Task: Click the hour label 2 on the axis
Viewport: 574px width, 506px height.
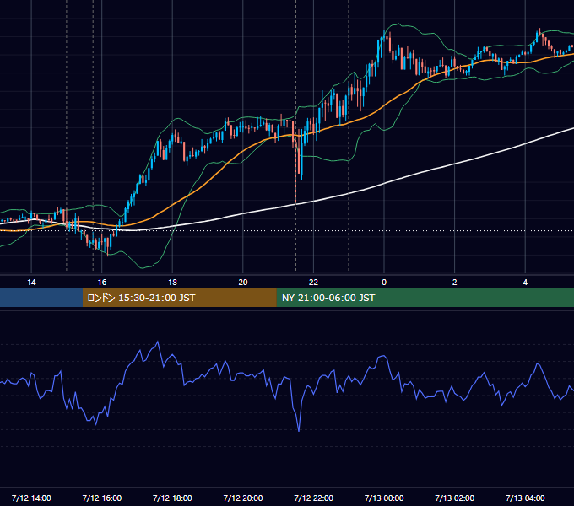Action: (454, 283)
